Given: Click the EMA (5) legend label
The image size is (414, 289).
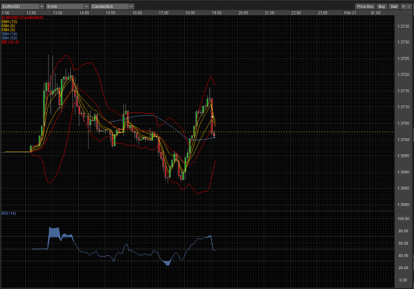Looking at the screenshot, I should 8,26.
